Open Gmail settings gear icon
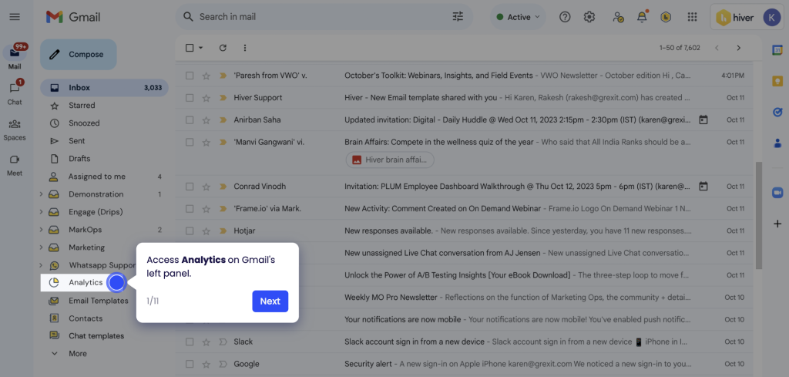789x377 pixels. point(589,17)
